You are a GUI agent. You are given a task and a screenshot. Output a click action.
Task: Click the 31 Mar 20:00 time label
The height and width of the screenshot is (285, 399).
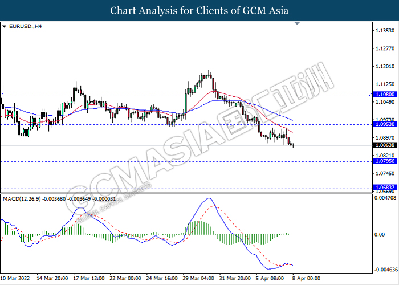coord(235,278)
